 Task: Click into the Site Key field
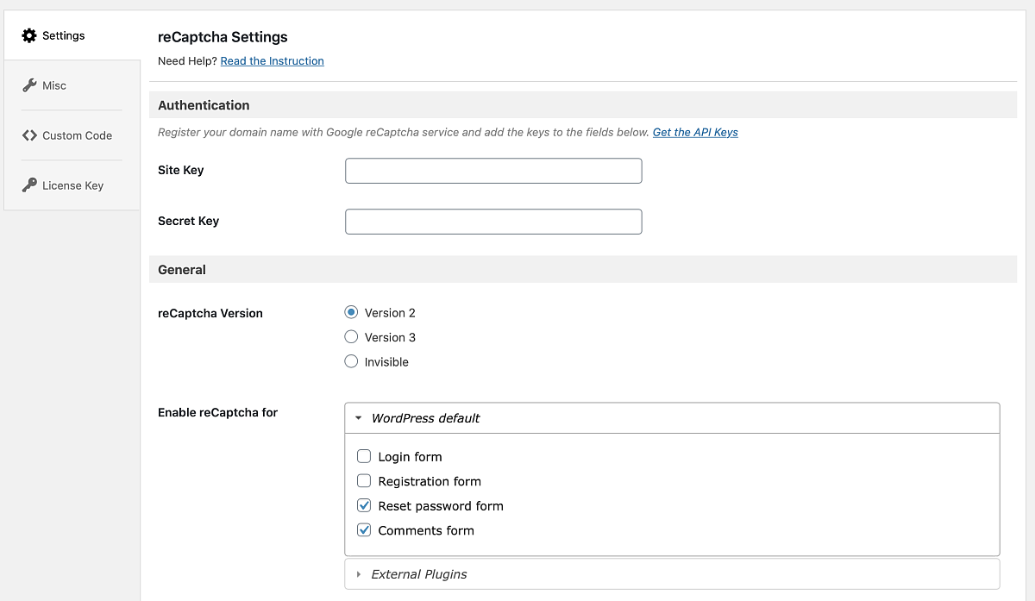coord(493,171)
